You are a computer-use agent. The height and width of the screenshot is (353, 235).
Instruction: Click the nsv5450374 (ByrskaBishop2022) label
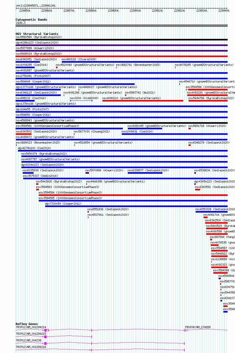click(x=44, y=154)
